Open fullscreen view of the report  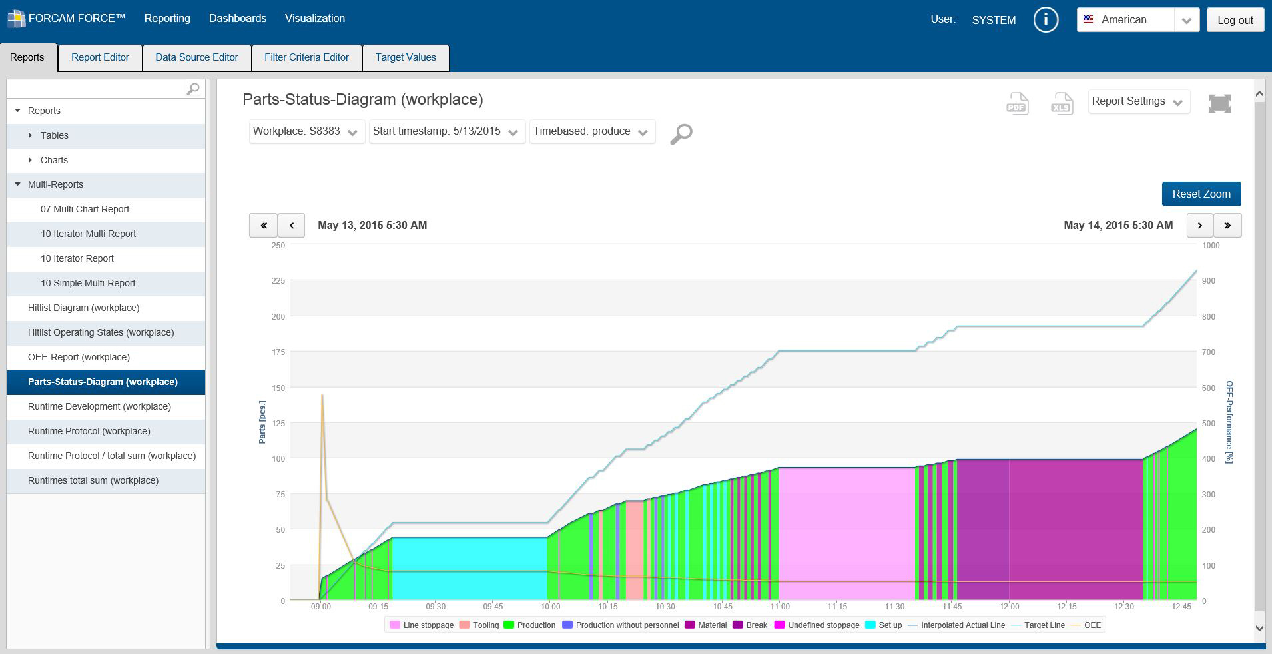1219,103
